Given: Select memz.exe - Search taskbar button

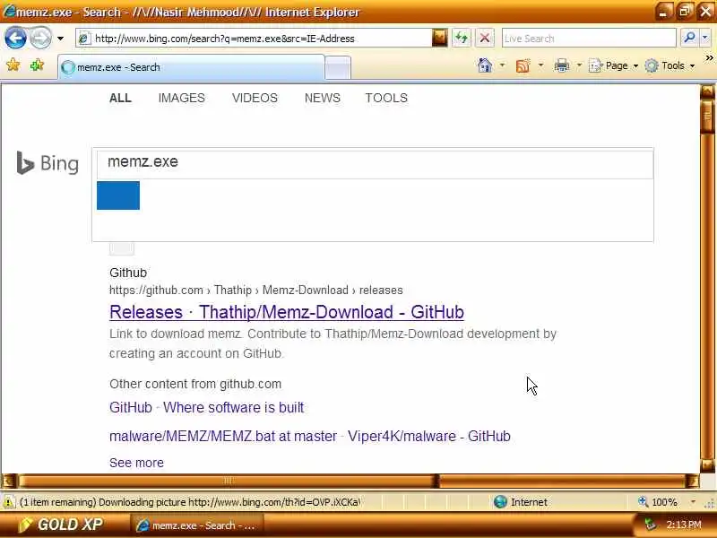Looking at the screenshot, I should 197,525.
